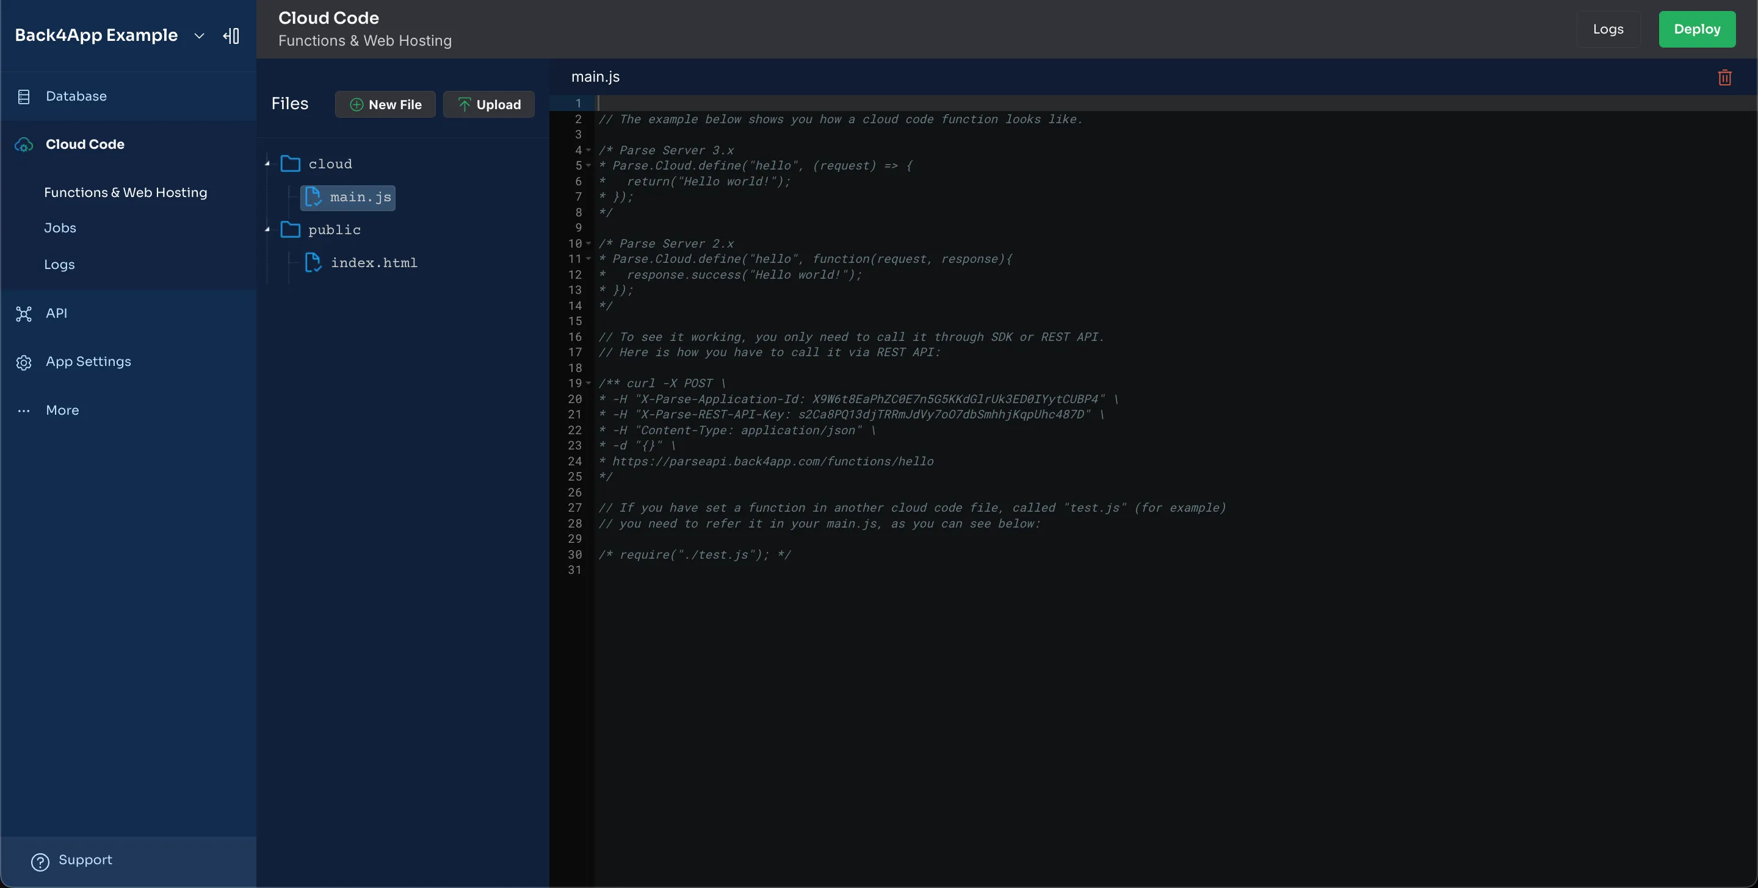This screenshot has width=1758, height=888.
Task: Select the index.html file icon
Action: tap(313, 263)
